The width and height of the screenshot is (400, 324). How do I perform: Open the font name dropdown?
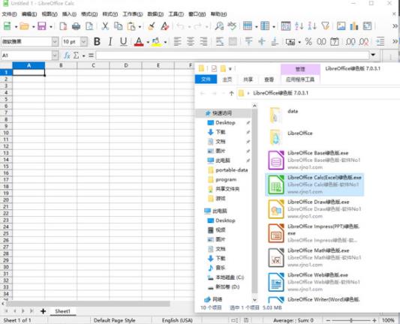click(55, 41)
